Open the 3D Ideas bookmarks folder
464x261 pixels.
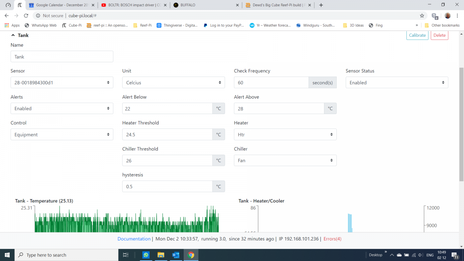pos(353,25)
